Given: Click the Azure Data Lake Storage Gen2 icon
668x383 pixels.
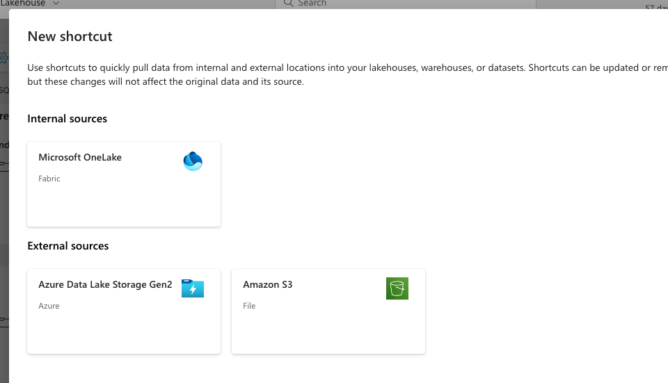Looking at the screenshot, I should point(193,288).
